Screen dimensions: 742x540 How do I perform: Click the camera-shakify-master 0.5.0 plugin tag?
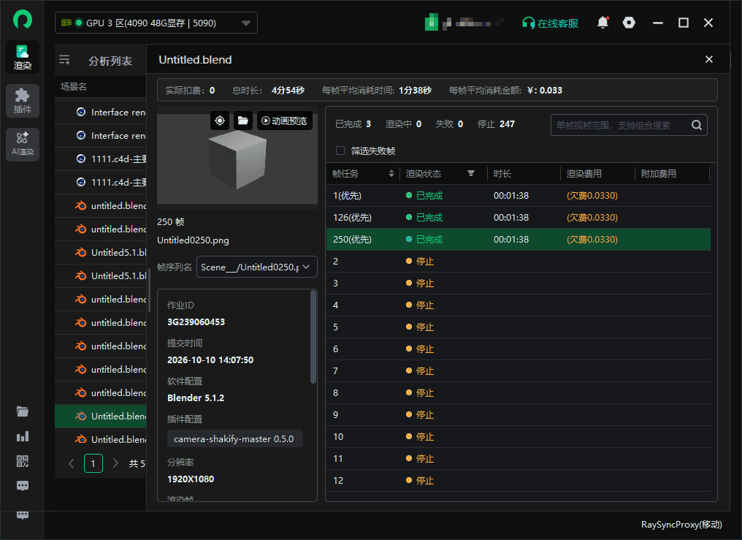234,438
